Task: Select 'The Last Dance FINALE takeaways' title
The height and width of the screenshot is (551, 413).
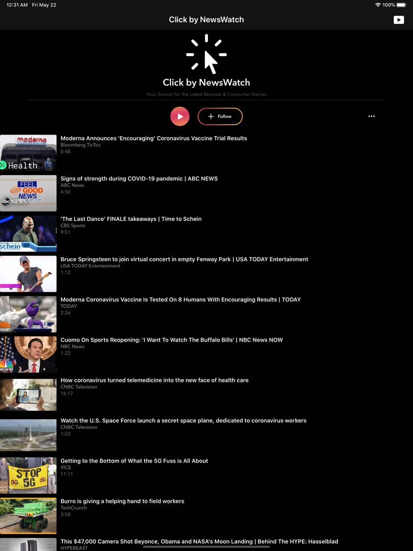Action: point(131,219)
